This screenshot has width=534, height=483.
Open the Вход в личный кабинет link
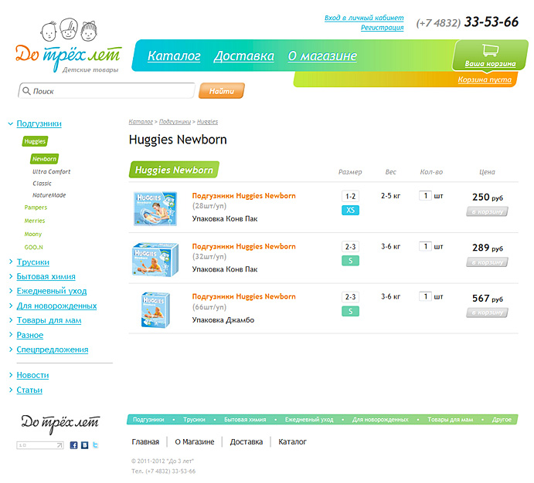pyautogui.click(x=364, y=18)
